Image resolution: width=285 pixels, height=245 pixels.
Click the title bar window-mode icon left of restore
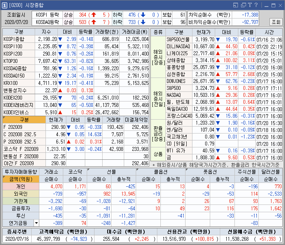tap(236, 5)
